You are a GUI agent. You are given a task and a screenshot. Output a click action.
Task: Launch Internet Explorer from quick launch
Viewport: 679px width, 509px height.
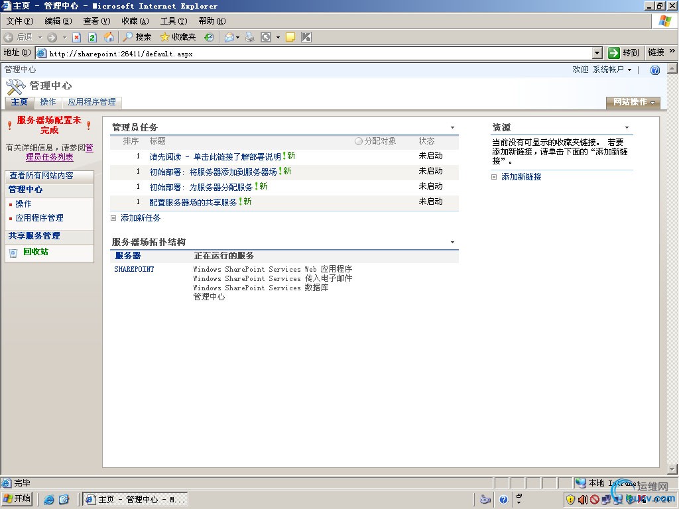click(49, 500)
